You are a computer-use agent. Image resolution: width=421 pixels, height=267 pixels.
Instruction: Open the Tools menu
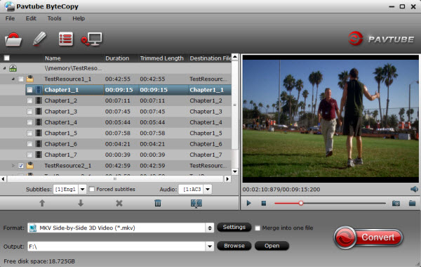point(54,18)
